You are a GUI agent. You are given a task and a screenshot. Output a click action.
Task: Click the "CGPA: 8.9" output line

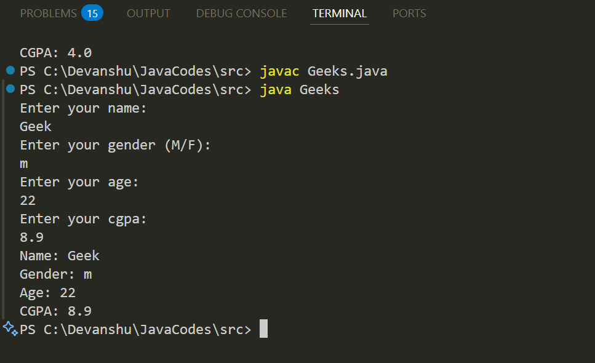(55, 311)
